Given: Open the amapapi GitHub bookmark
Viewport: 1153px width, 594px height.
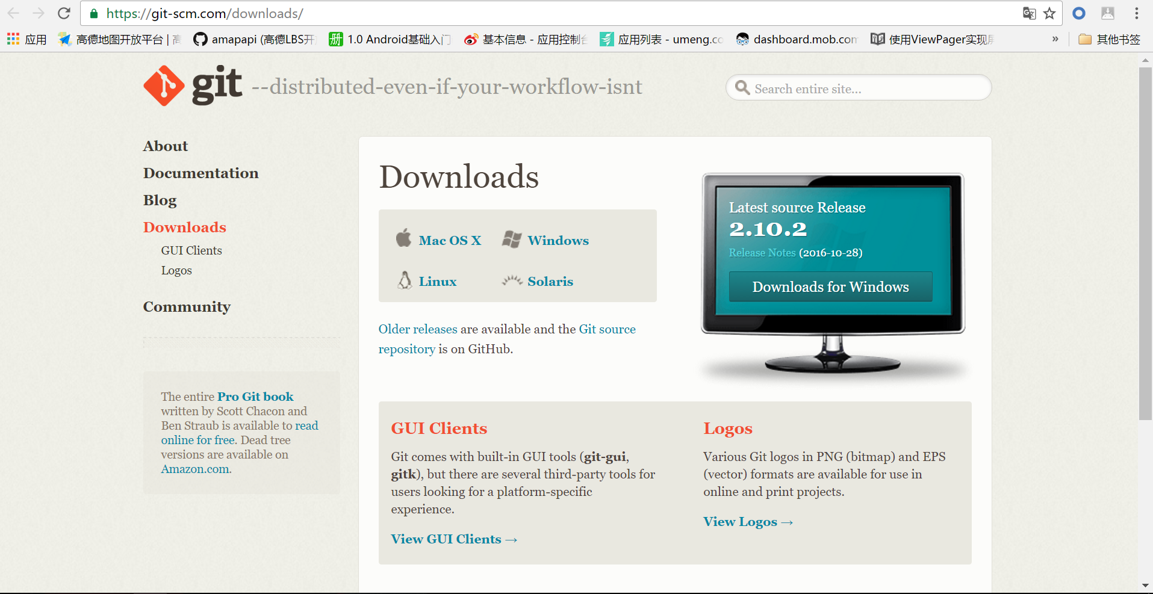Looking at the screenshot, I should point(254,39).
